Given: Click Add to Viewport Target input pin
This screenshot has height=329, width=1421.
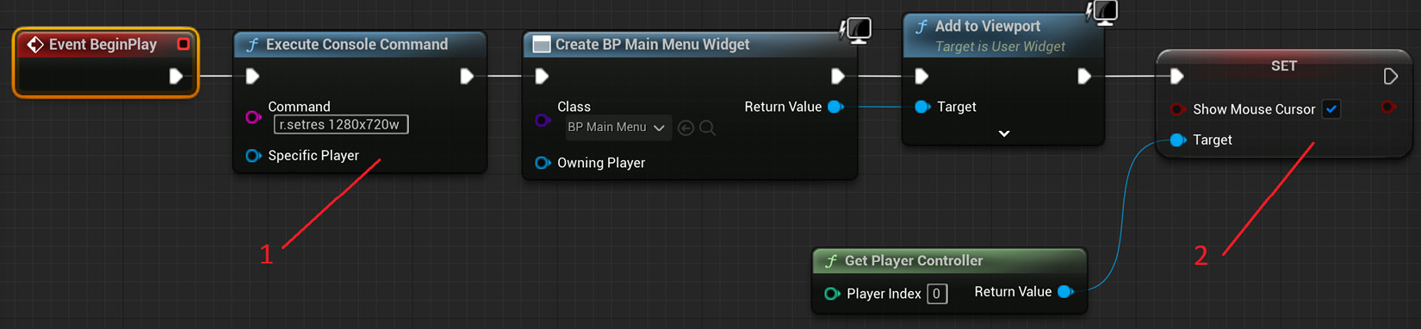Looking at the screenshot, I should click(x=922, y=107).
